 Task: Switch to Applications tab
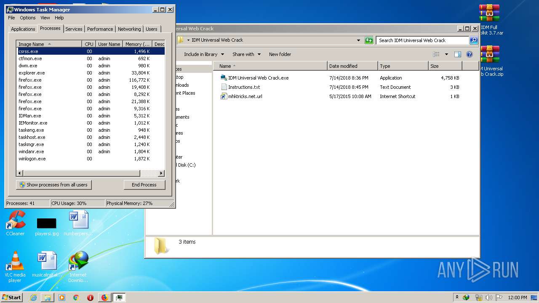click(23, 29)
